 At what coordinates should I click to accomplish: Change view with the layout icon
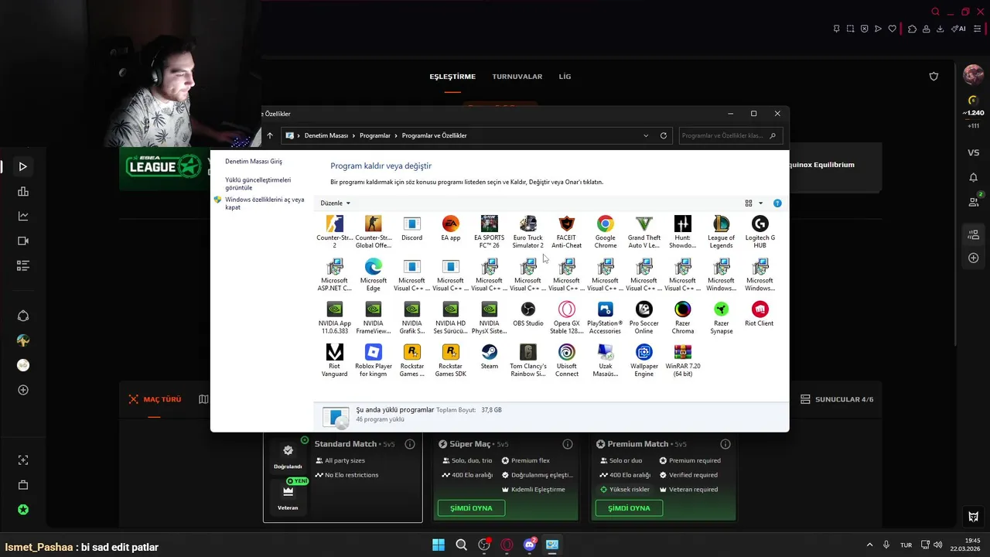[749, 203]
